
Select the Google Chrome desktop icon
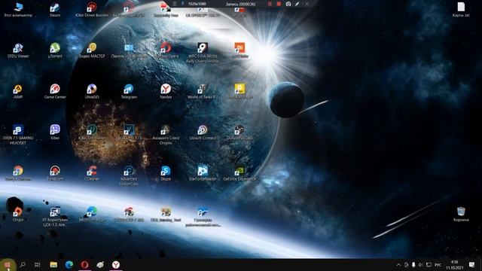tap(18, 173)
